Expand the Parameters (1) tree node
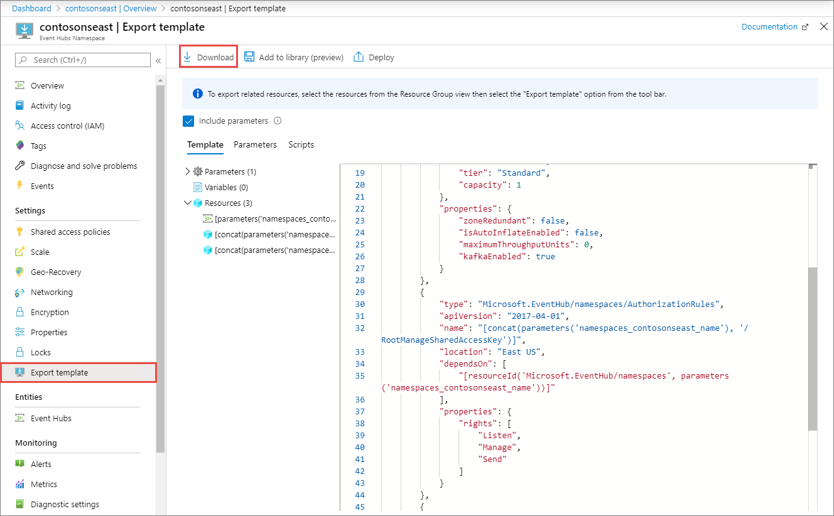The height and width of the screenshot is (516, 834). pyautogui.click(x=188, y=171)
